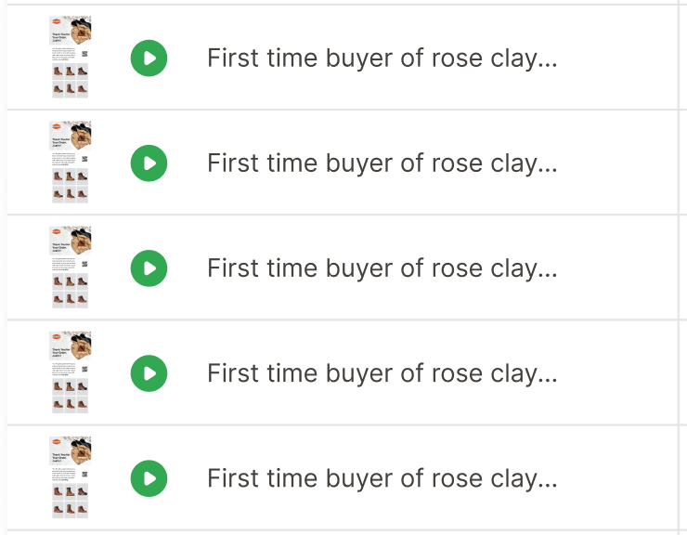Run the flow with the bottom row's play icon
Image resolution: width=687 pixels, height=535 pixels.
[149, 478]
